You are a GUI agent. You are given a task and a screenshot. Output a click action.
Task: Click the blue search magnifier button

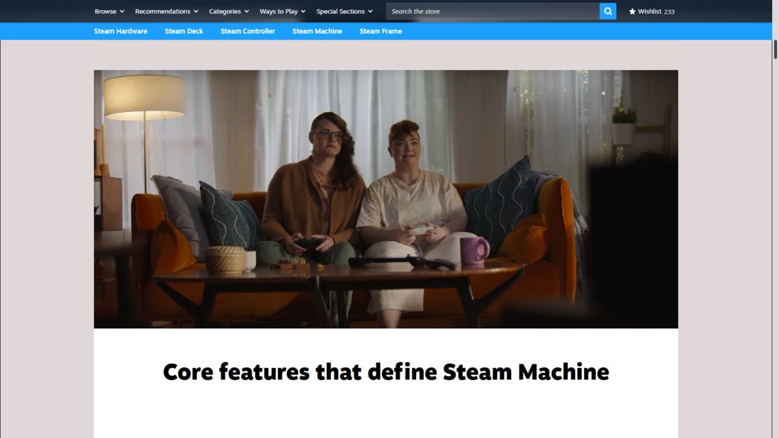pos(608,11)
